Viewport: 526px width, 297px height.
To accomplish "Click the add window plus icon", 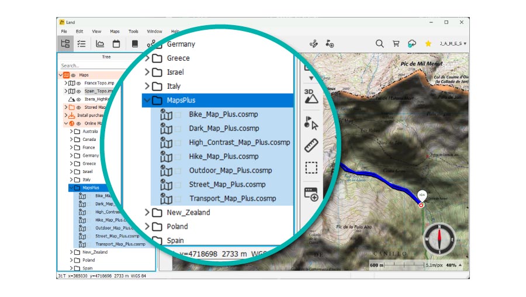I will pos(311,194).
